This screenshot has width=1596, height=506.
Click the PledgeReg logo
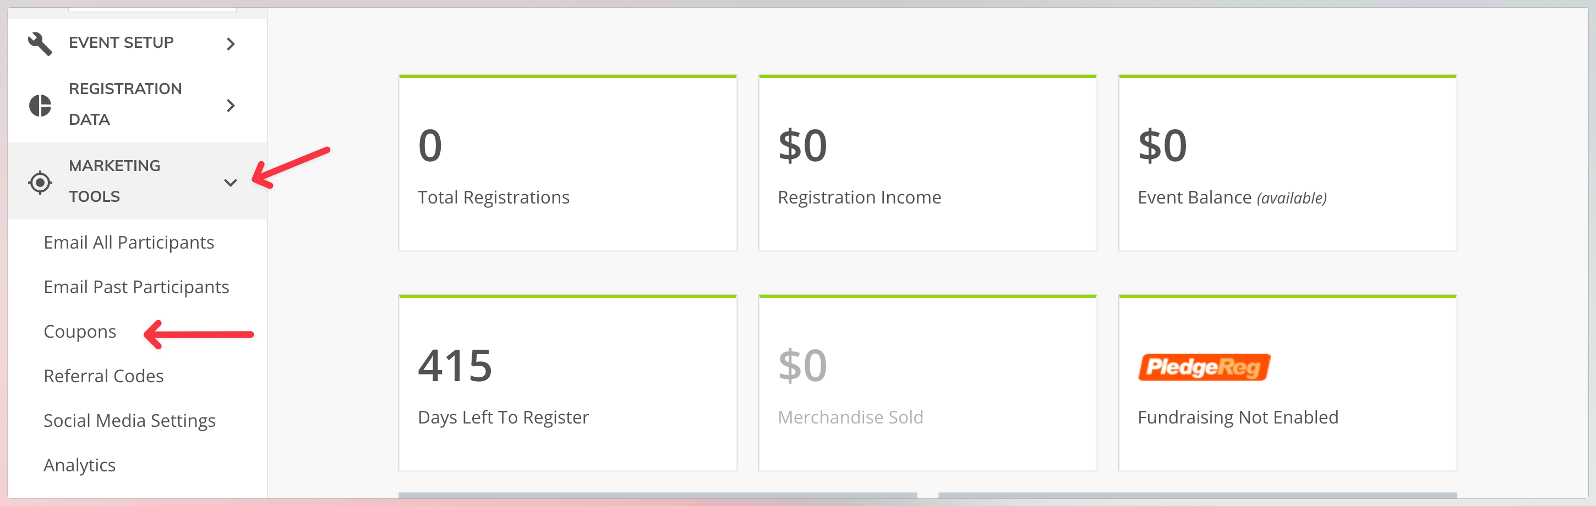click(1204, 367)
